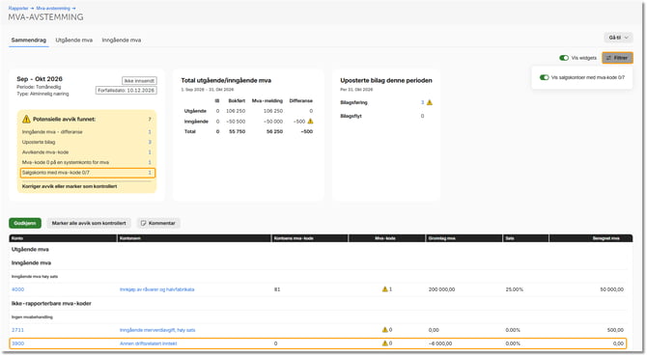Click warning icon in account 3900 row

click(x=385, y=343)
